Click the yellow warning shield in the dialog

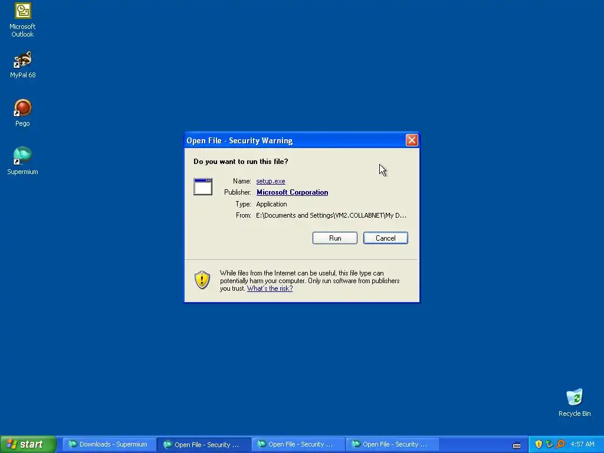click(202, 280)
